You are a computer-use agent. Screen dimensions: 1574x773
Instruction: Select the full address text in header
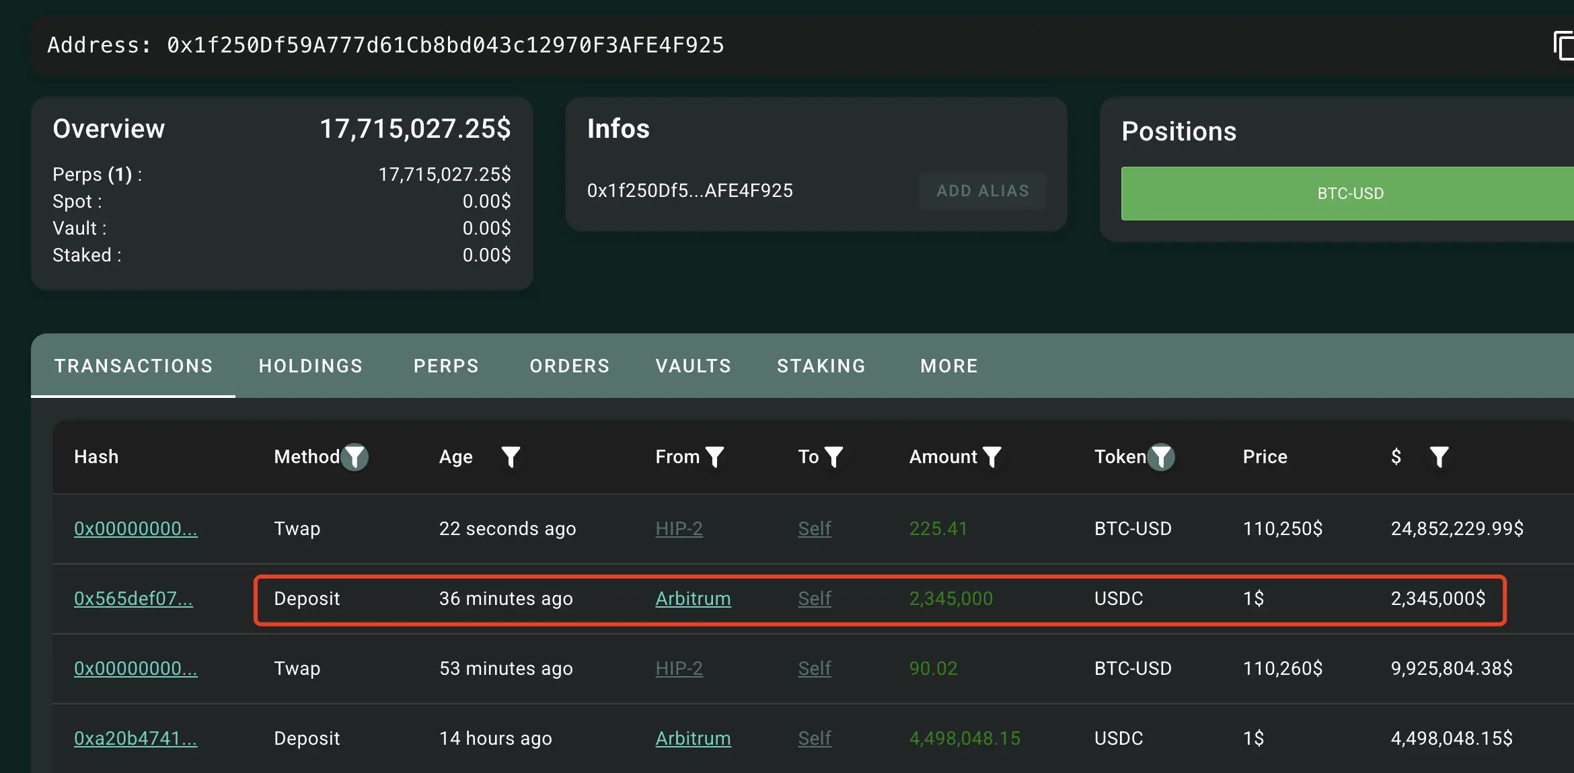click(445, 45)
